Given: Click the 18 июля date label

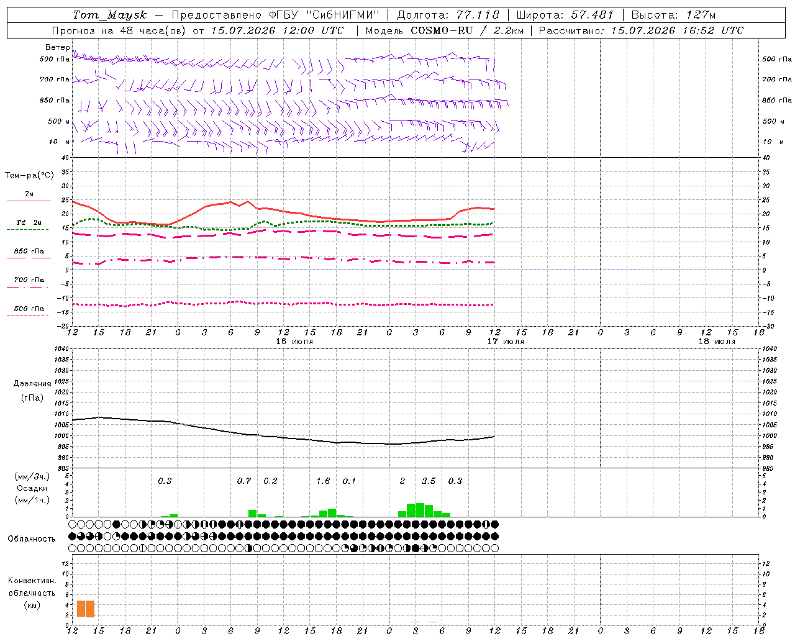Looking at the screenshot, I should pyautogui.click(x=717, y=342).
